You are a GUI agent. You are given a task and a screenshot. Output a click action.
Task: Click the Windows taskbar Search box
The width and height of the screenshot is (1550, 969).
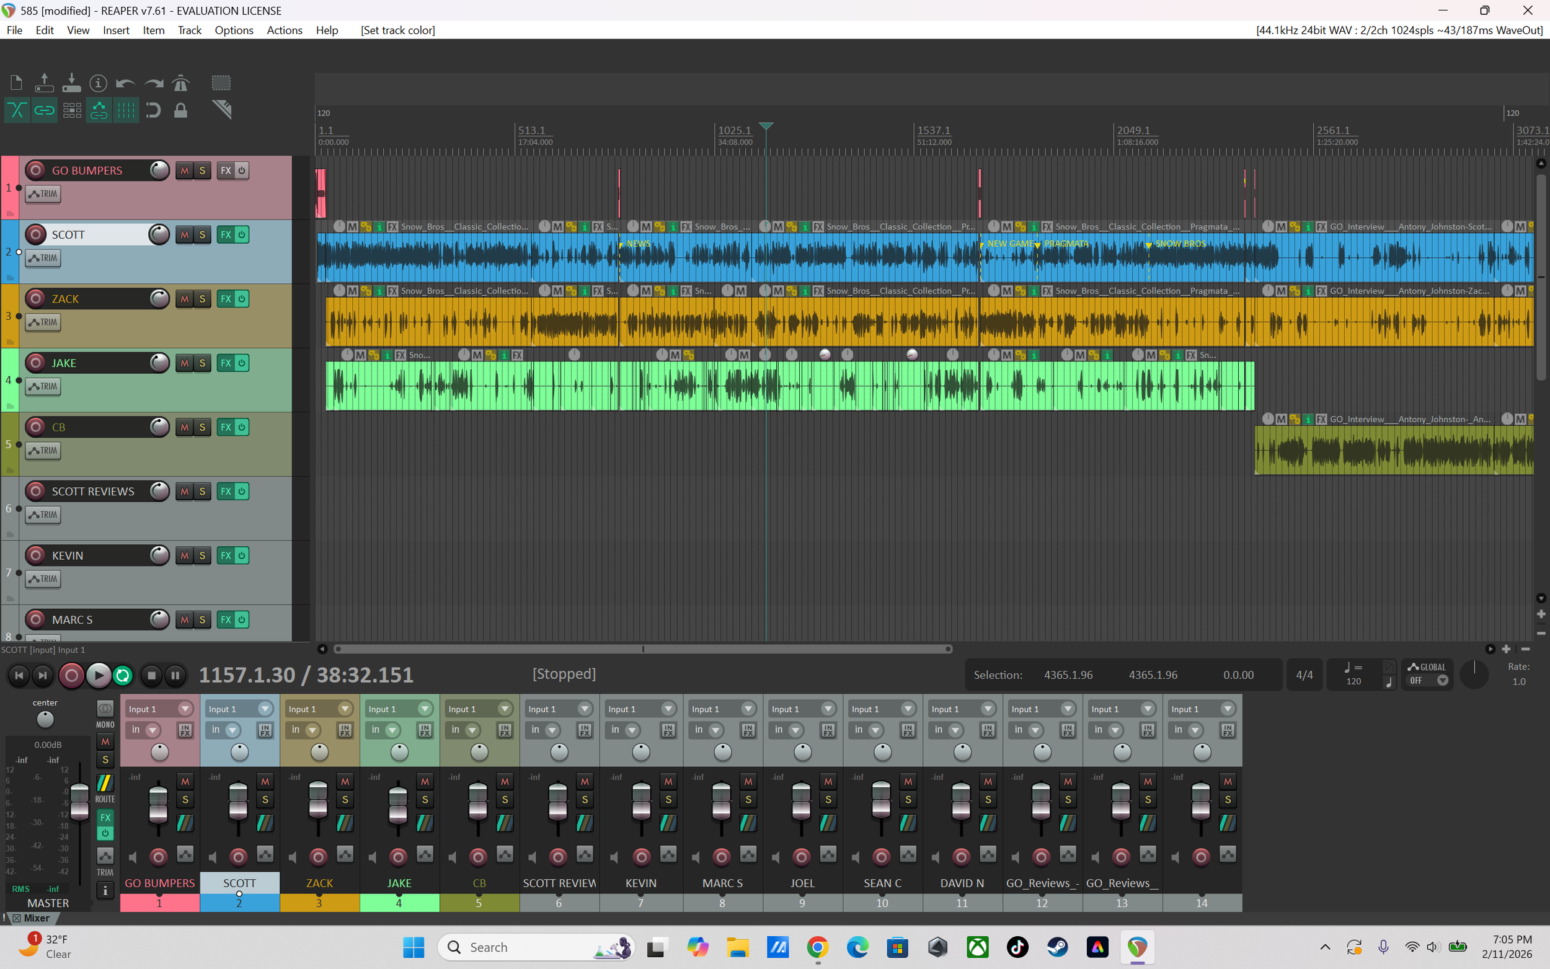536,947
